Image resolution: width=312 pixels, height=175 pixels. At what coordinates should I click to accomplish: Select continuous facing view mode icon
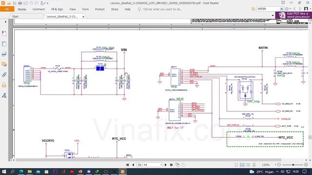254,165
